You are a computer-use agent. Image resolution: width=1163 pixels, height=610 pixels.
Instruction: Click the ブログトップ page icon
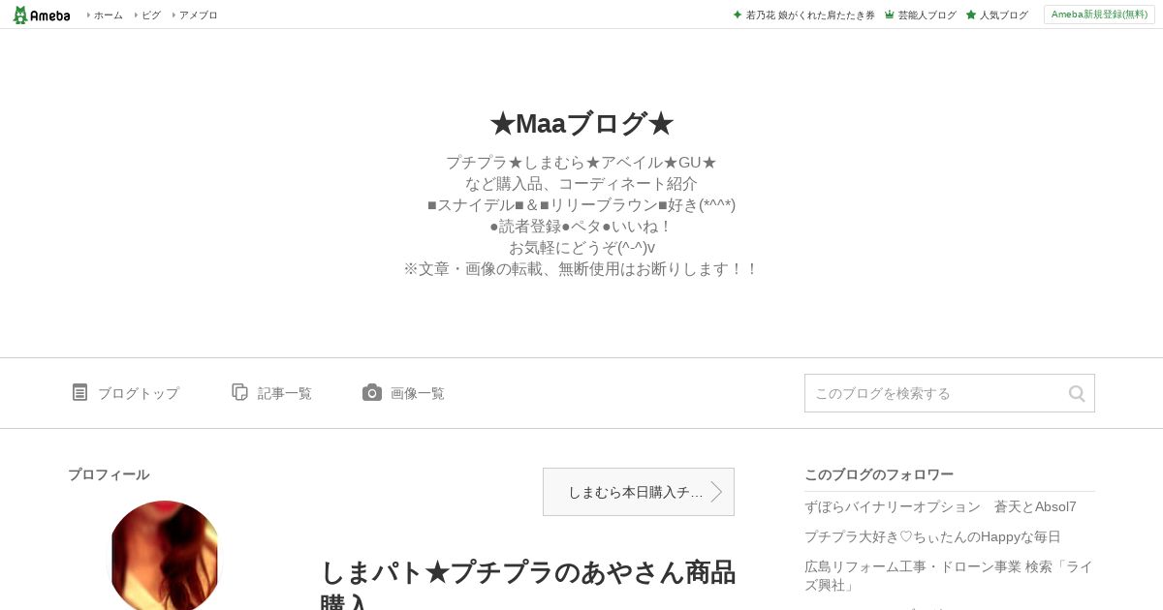click(x=79, y=392)
